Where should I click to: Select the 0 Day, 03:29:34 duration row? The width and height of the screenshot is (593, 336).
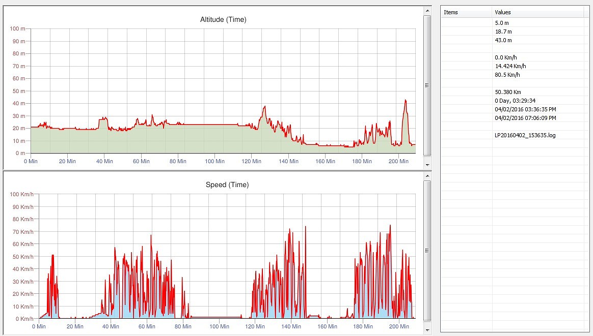515,101
